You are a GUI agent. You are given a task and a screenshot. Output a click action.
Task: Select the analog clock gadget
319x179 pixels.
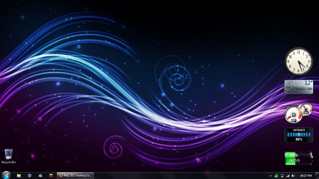point(298,61)
